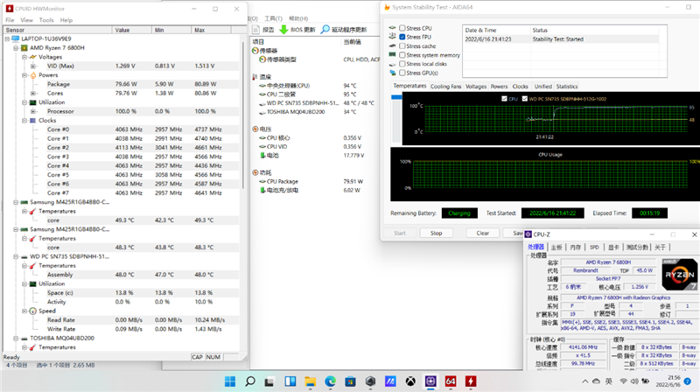Viewport: 700px width, 392px height.
Task: Expand the VID (Max) entry
Action: [33, 66]
